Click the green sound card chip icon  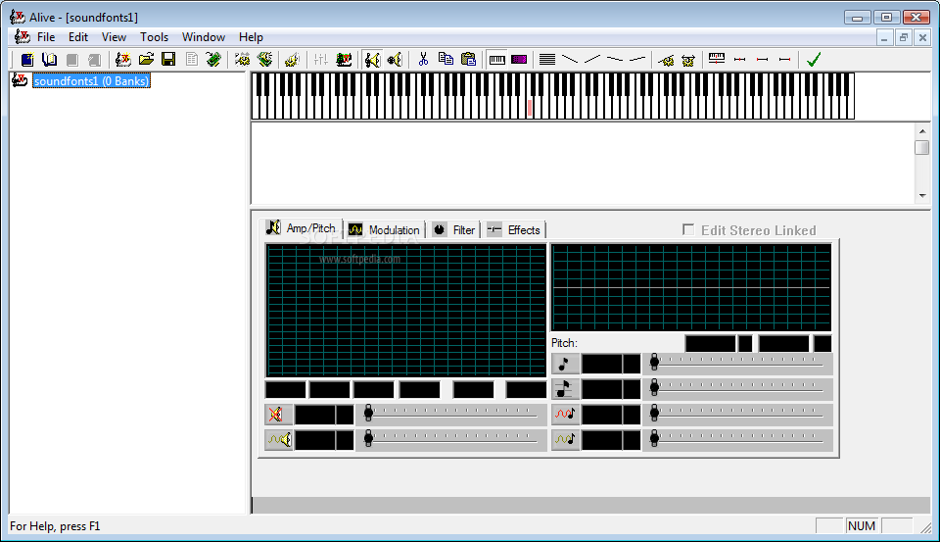click(x=213, y=60)
